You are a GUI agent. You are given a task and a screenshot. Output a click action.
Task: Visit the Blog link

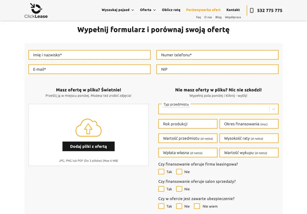click(x=218, y=17)
